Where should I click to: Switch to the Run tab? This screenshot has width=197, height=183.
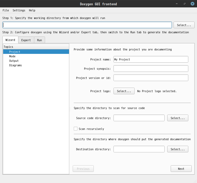[x=40, y=40]
